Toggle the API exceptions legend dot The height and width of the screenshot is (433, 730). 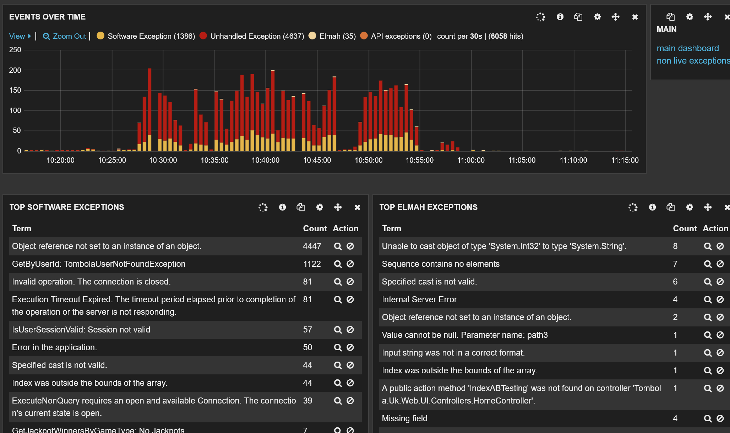pyautogui.click(x=364, y=36)
